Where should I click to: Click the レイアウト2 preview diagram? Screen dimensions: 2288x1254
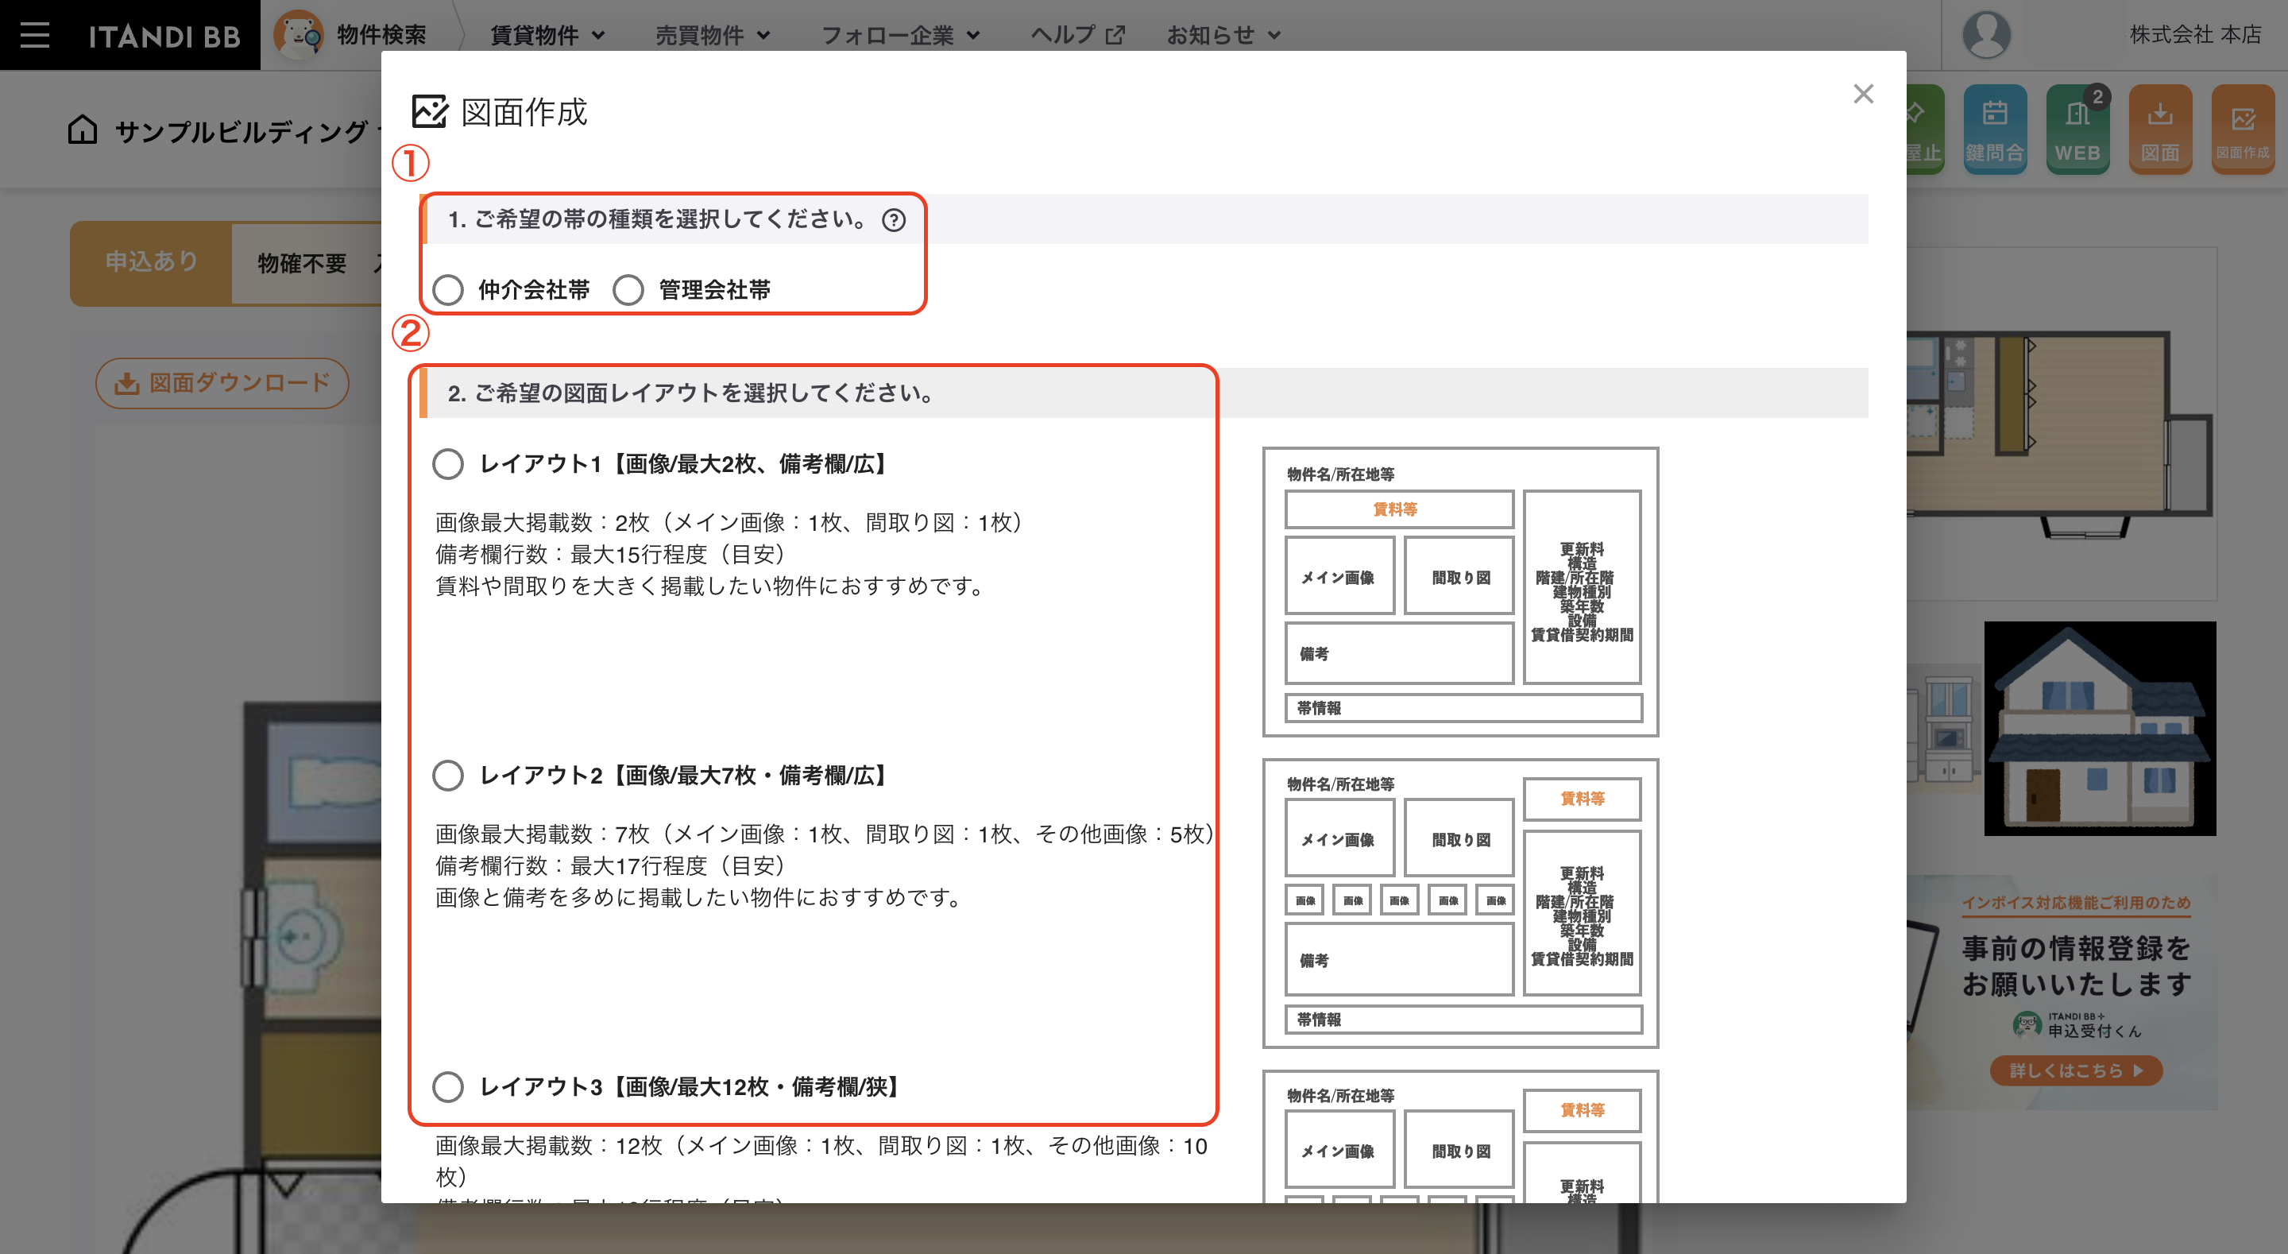click(x=1460, y=903)
